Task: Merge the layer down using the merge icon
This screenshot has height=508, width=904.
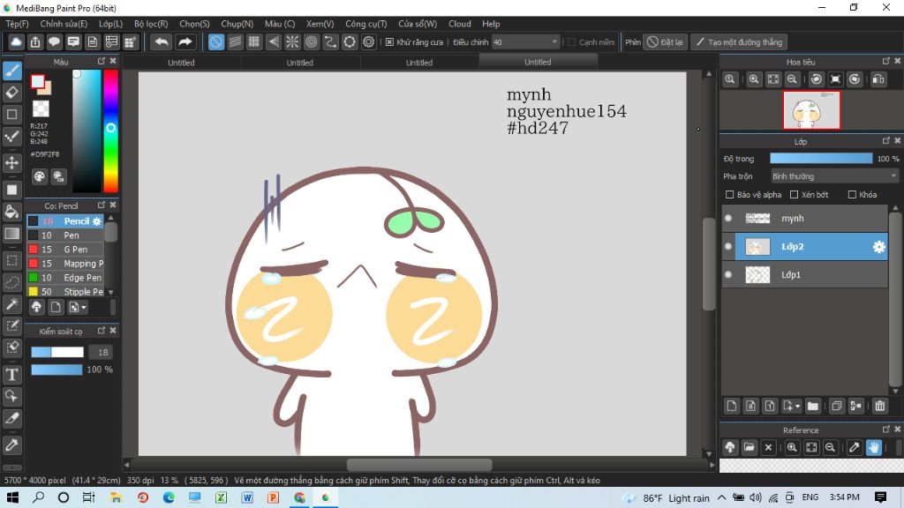Action: coord(856,406)
